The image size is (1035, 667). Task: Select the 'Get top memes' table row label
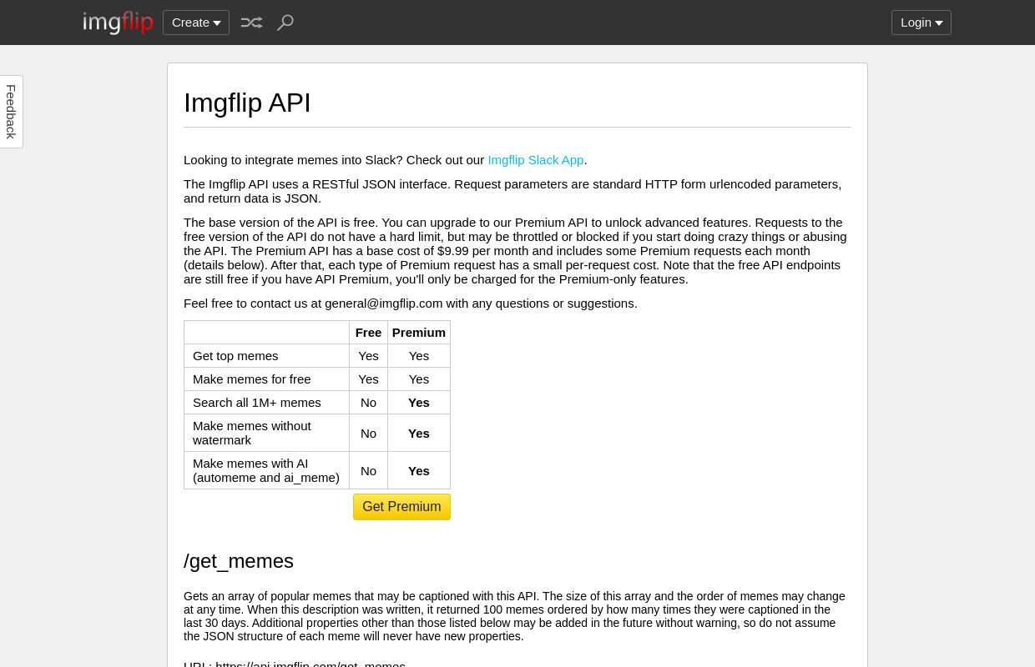235,356
